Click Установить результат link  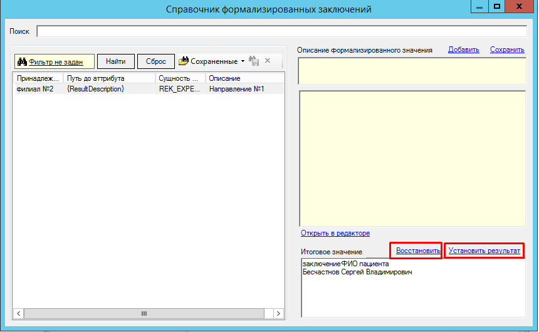tap(484, 251)
